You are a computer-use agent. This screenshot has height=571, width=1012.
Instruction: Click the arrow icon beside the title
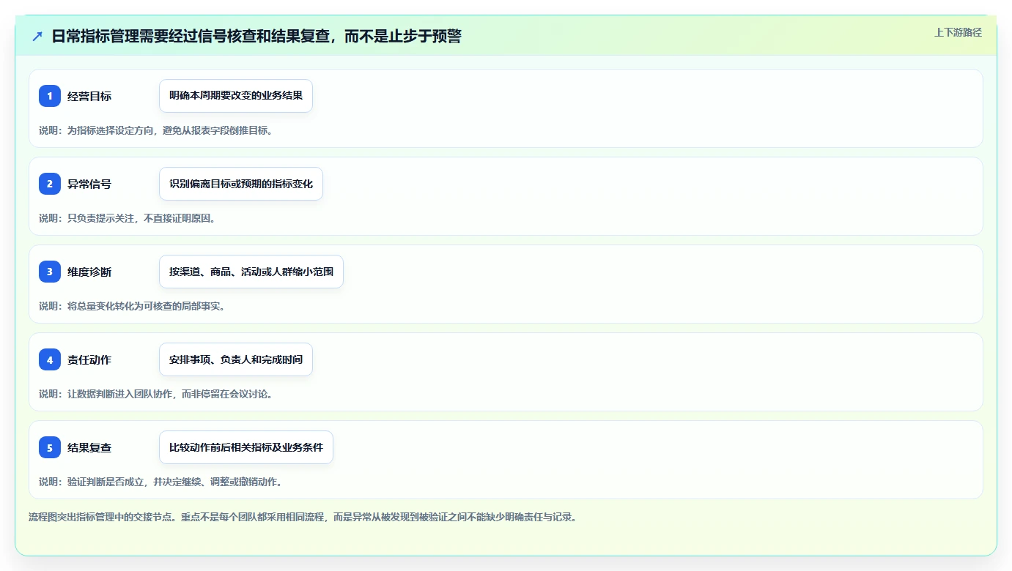pos(37,37)
